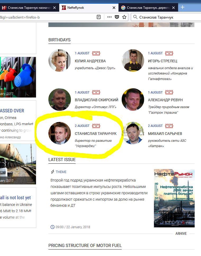This screenshot has width=201, height=256.
Task: Open Reader View icon in address bar
Action: 99,17
